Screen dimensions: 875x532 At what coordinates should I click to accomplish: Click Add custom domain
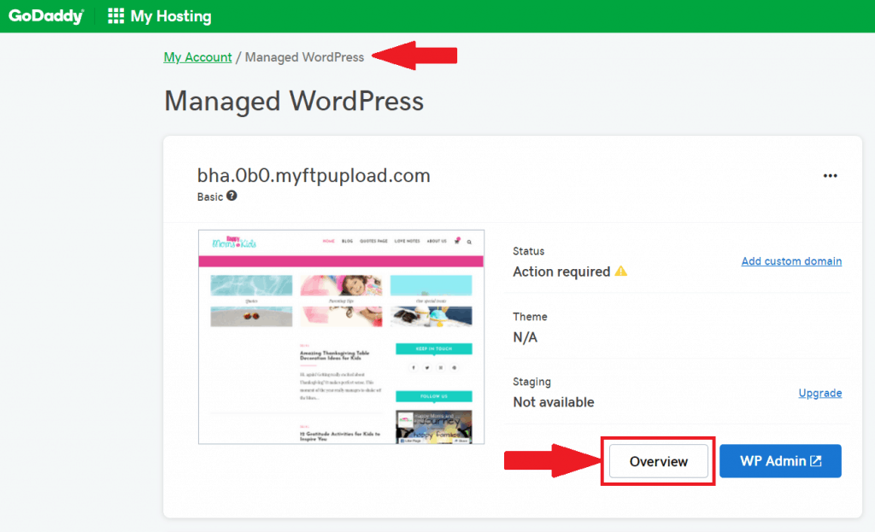(x=791, y=261)
